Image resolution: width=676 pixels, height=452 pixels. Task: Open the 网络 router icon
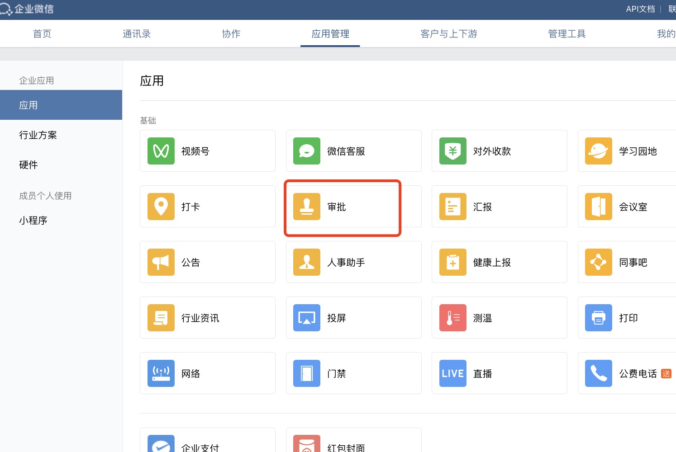pos(161,373)
